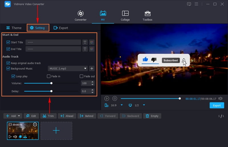Uncheck Keep original audio track
Screen dimensions: 228x147
coord(8,63)
